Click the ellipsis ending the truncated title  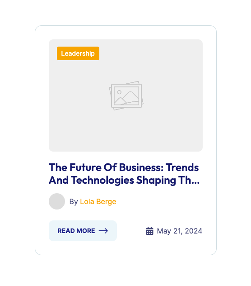pos(195,183)
